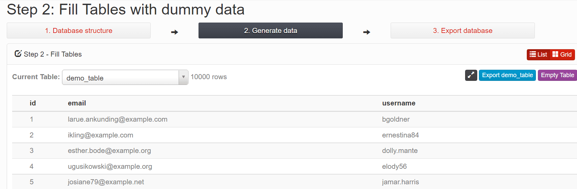
Task: Click the expand fullscreen arrows icon
Action: click(471, 75)
